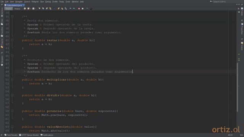Click the 'multiplicar' method name
This screenshot has height=137, width=244.
(57, 80)
